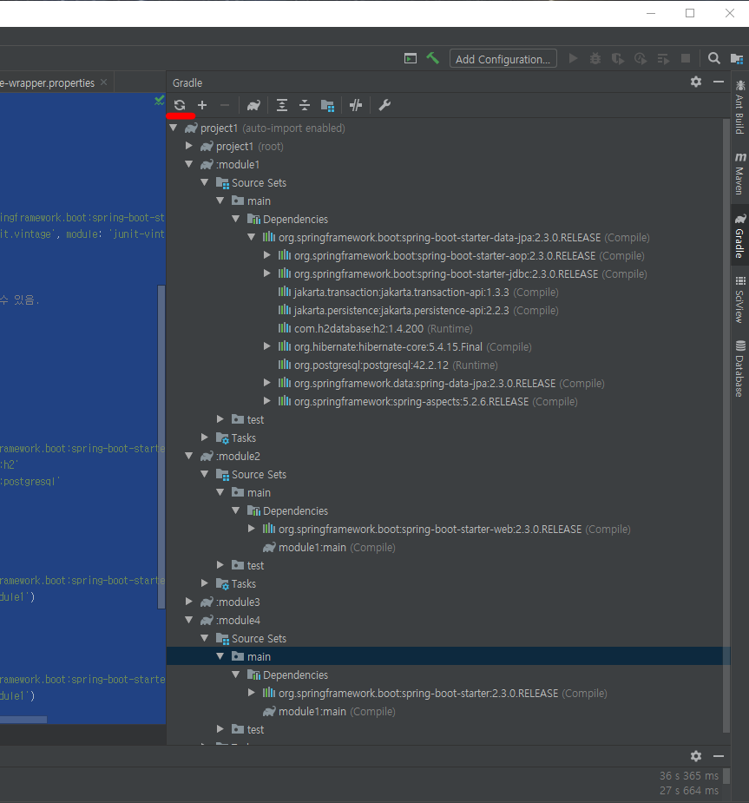This screenshot has height=803, width=749.
Task: Expand spring-boot-starter-aop dependency
Action: (x=266, y=255)
